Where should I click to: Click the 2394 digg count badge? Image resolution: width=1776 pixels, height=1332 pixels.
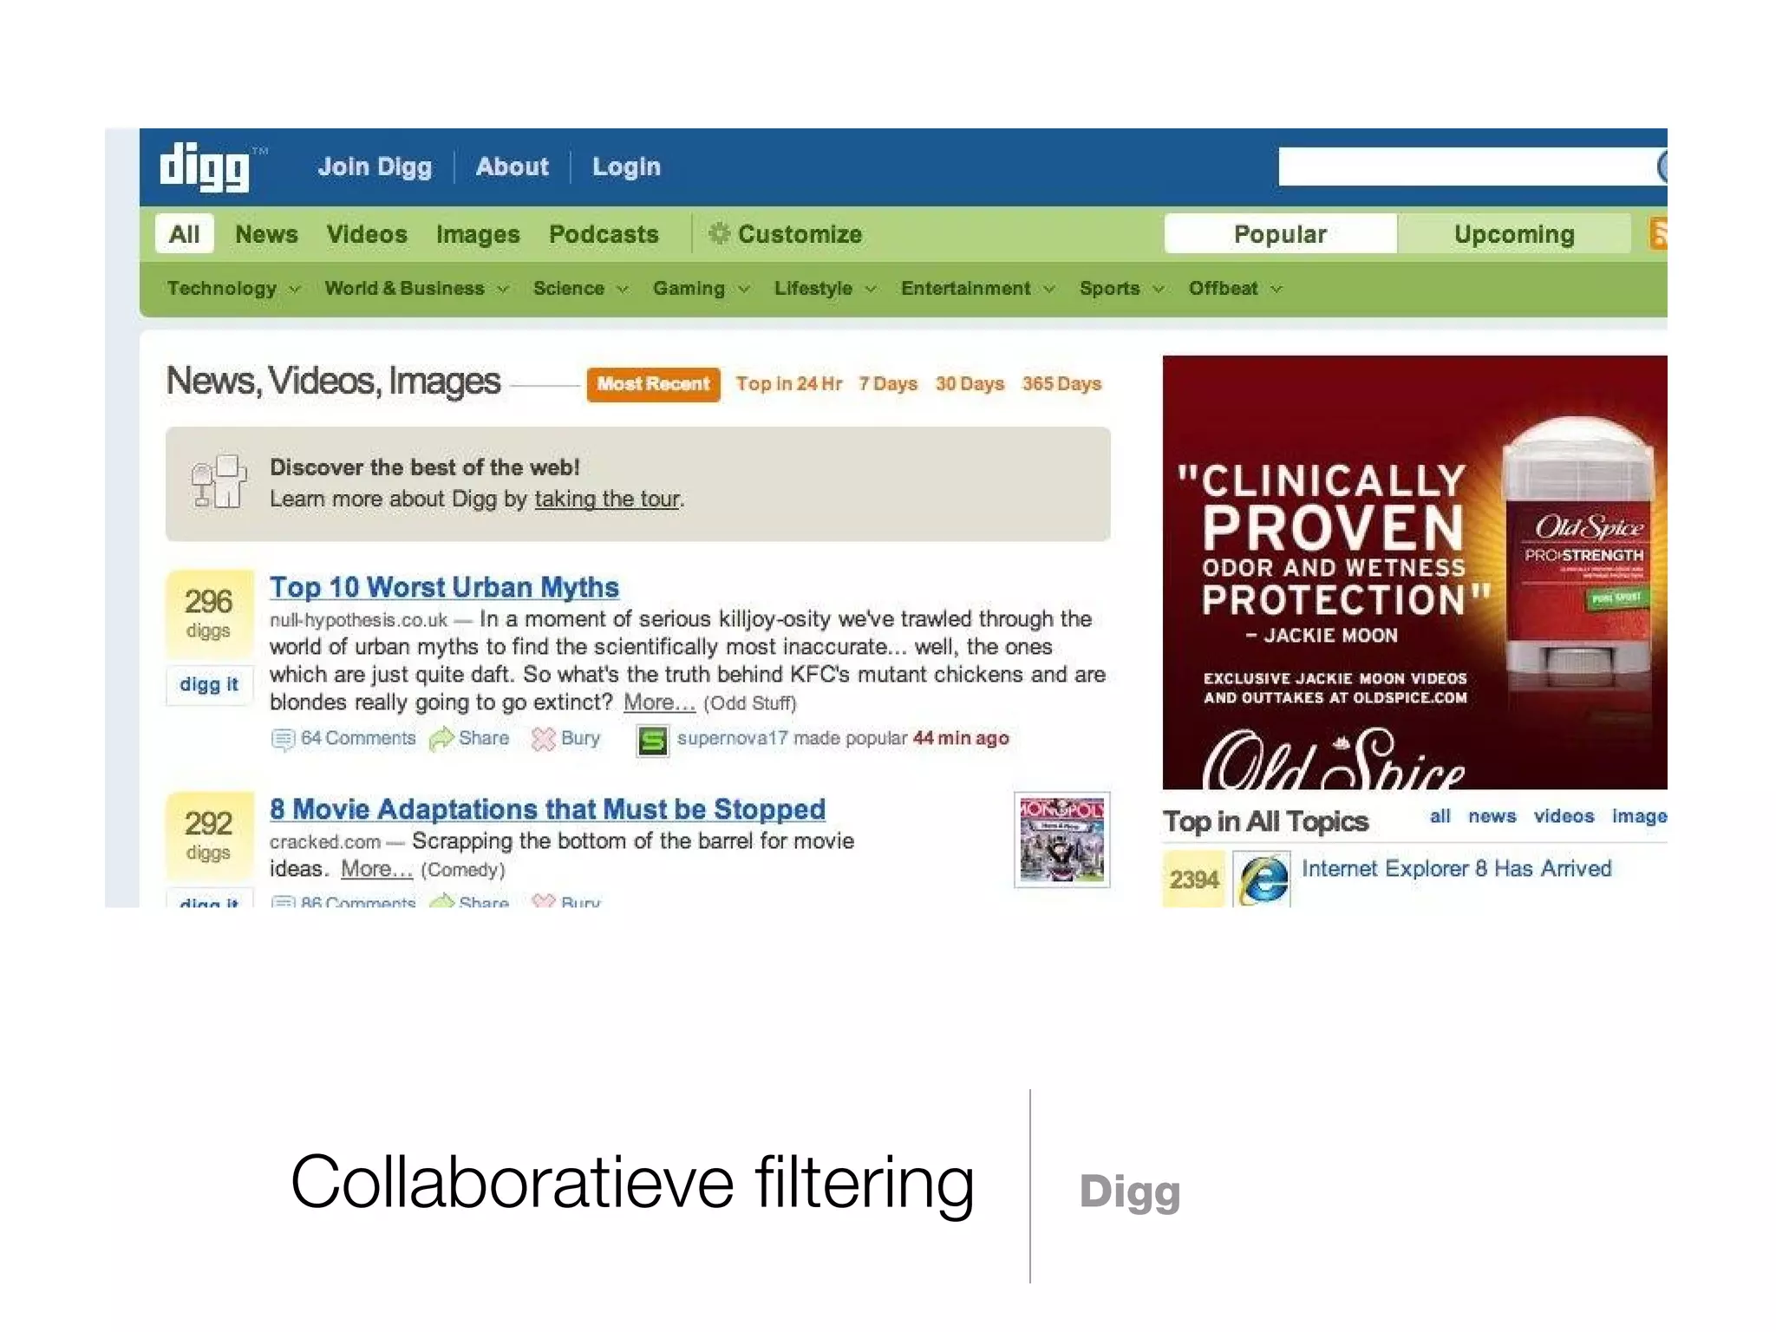tap(1193, 879)
